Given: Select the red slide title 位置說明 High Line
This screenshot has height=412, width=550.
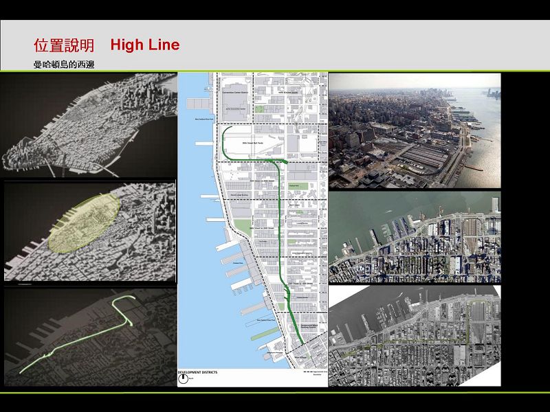Looking at the screenshot, I should tap(107, 45).
